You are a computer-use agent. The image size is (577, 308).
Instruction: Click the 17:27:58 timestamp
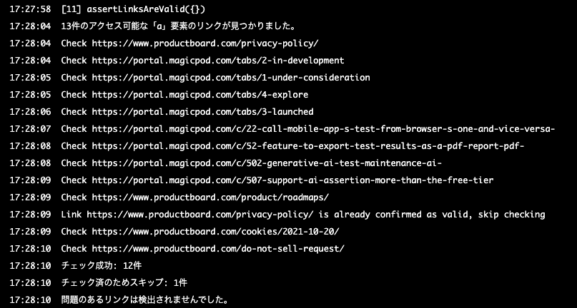pos(30,9)
